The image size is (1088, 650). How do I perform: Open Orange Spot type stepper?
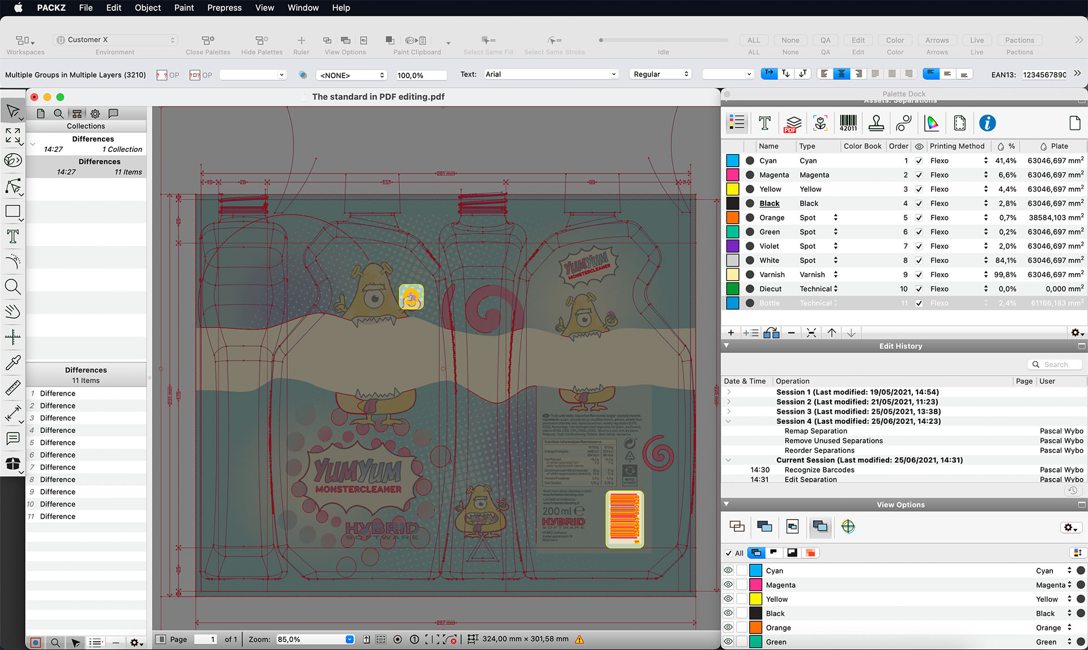[835, 218]
